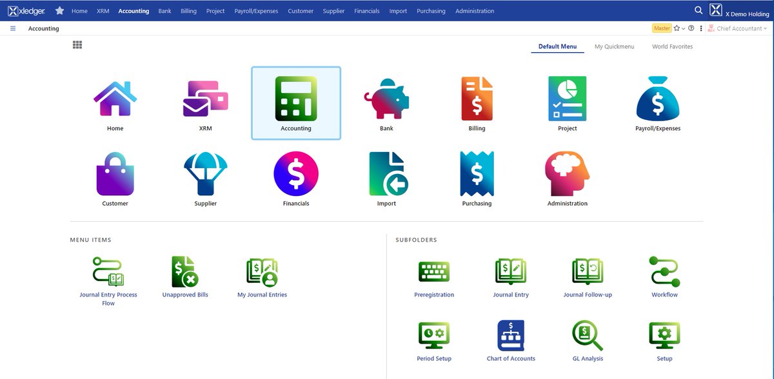Click the favorites star in top bar
Image resolution: width=774 pixels, height=379 pixels.
(60, 10)
